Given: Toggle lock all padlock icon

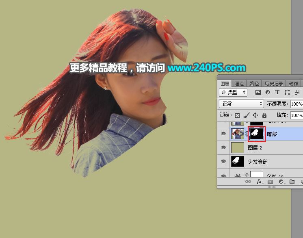Looking at the screenshot, I should point(264,115).
